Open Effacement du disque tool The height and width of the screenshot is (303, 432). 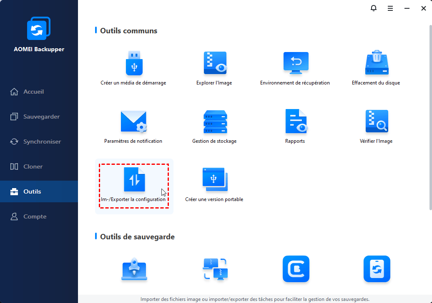(x=376, y=68)
